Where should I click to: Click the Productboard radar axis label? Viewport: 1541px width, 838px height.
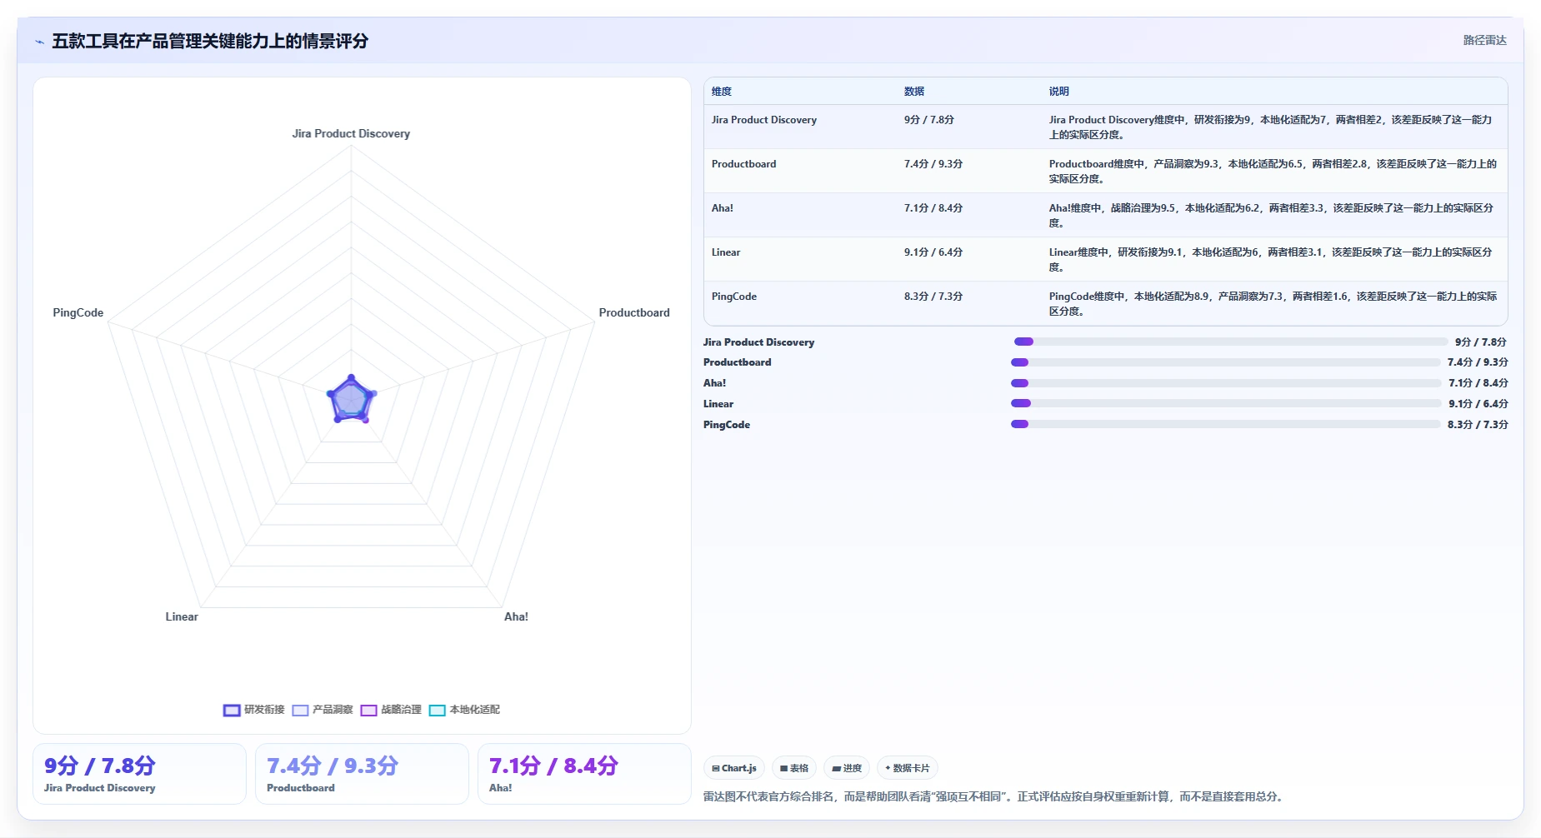634,312
